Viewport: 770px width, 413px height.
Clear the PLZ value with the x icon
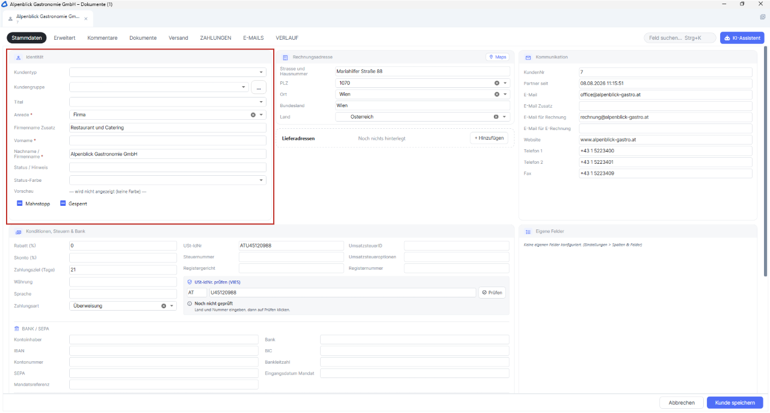point(497,83)
